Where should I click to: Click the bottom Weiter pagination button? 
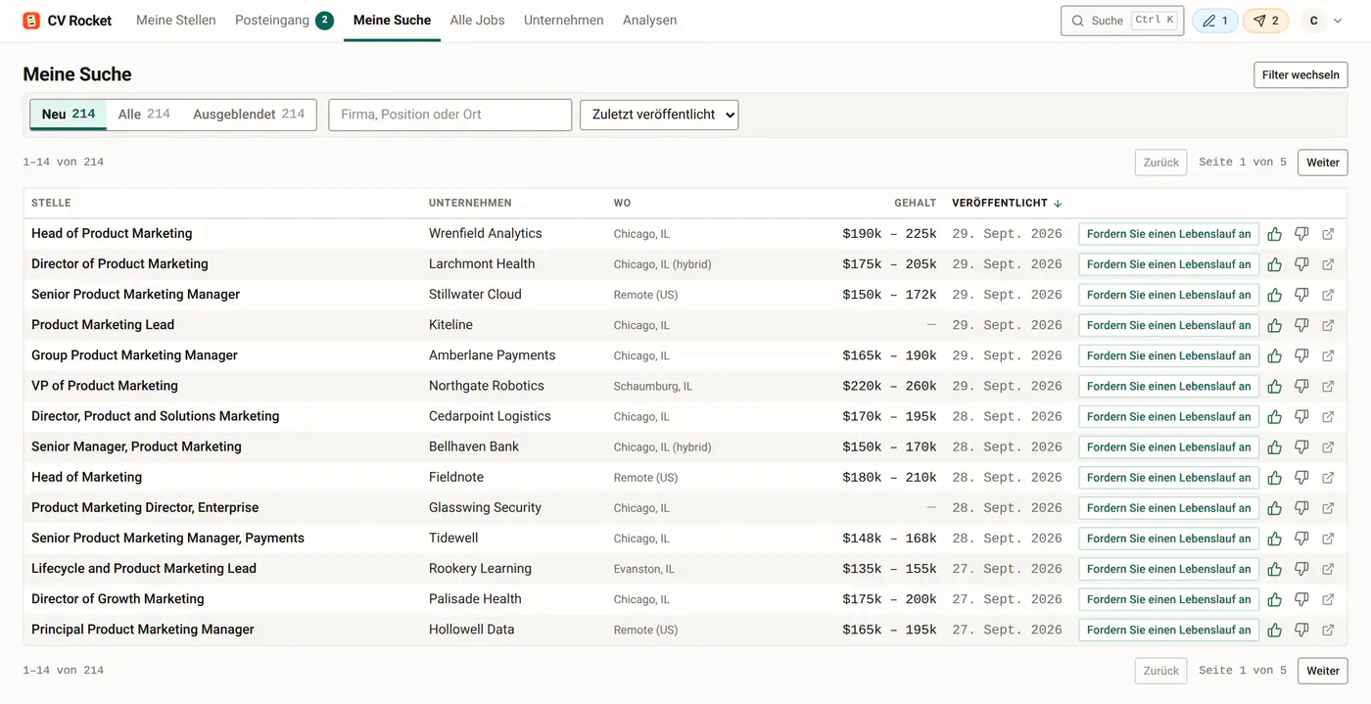[1323, 671]
